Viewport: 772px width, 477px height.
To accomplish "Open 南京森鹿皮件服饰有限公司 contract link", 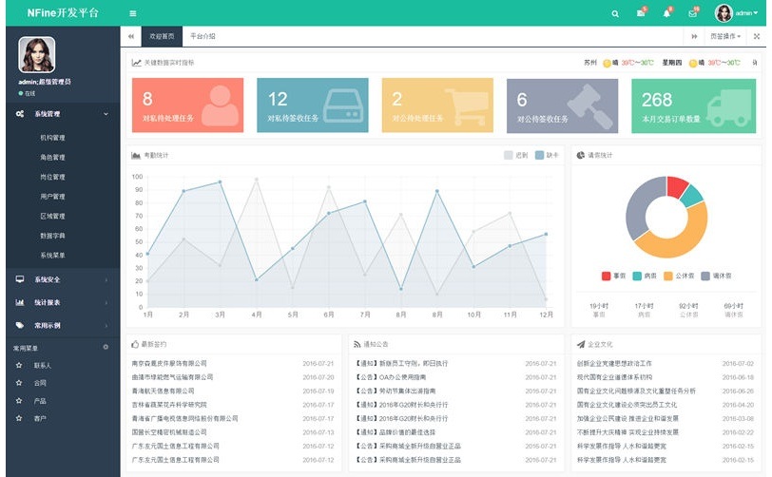I will pos(183,364).
